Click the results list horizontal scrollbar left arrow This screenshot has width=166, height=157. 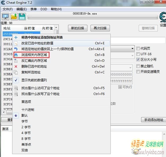pos(4,112)
